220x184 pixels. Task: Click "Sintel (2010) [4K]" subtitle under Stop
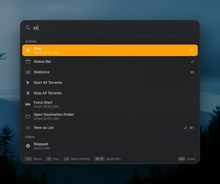coord(46,53)
